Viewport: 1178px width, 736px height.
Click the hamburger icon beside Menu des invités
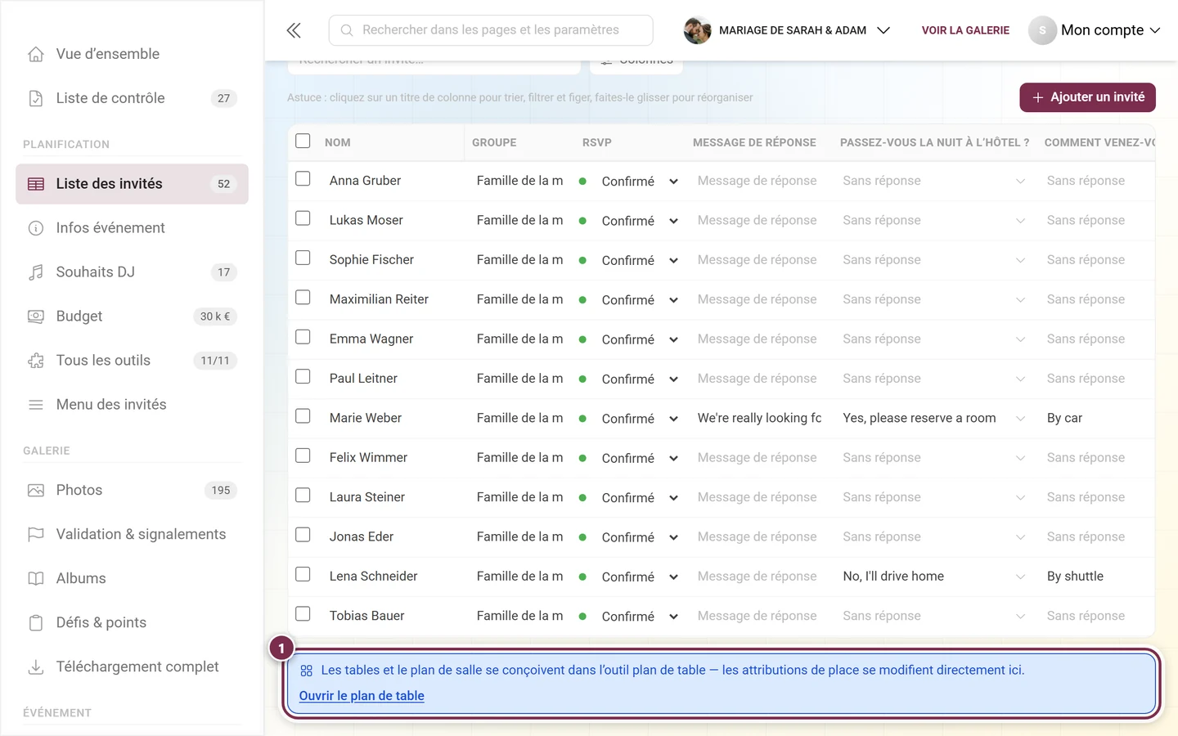click(x=36, y=405)
